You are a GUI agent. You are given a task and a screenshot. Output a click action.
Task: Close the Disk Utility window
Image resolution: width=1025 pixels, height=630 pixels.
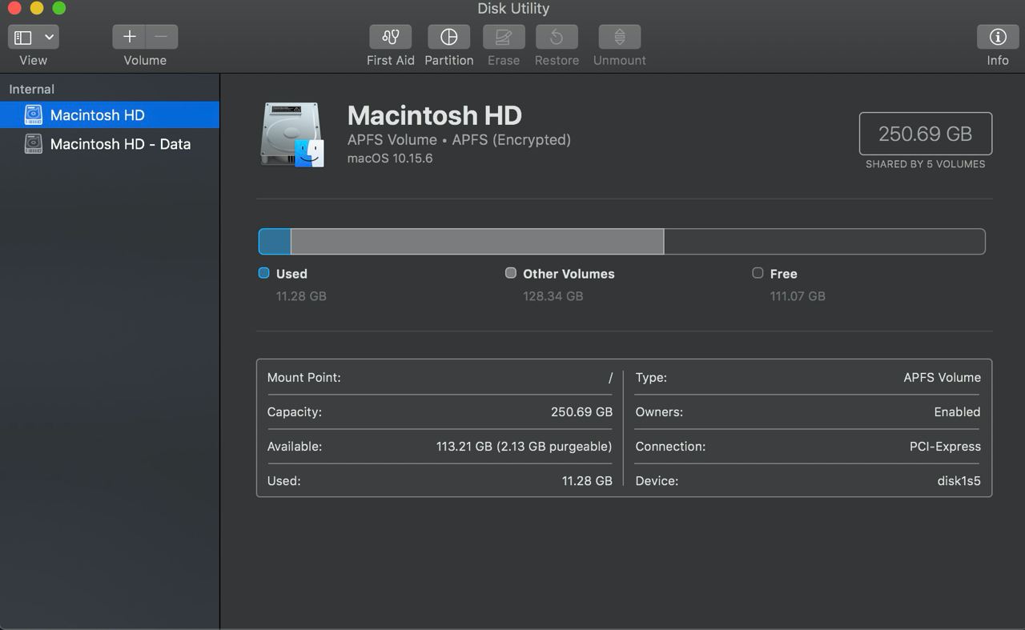14,9
